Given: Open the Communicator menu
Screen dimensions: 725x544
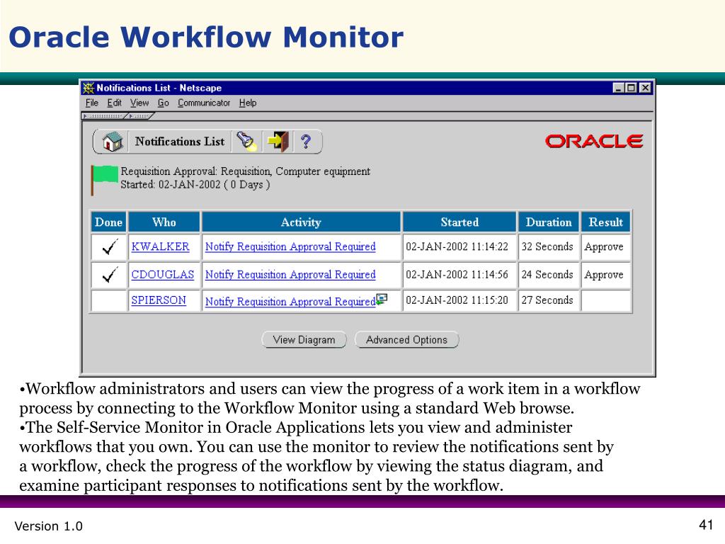Looking at the screenshot, I should click(x=204, y=103).
